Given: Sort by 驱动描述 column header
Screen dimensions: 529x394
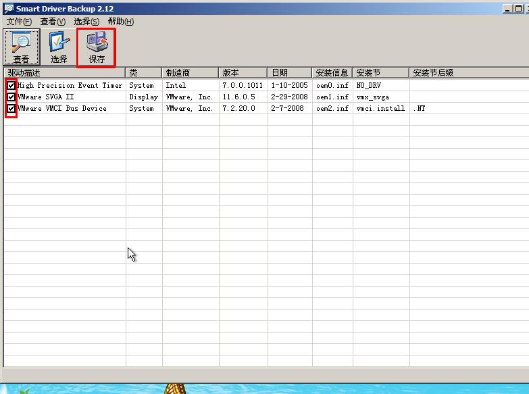Looking at the screenshot, I should [64, 73].
